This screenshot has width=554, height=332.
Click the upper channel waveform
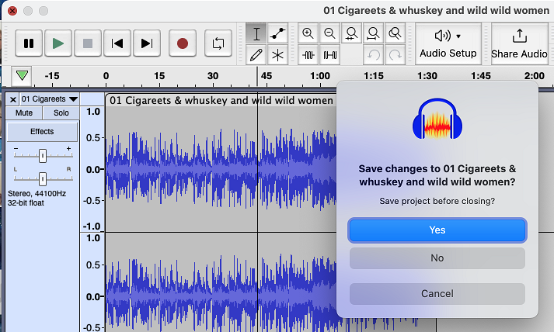pos(221,169)
